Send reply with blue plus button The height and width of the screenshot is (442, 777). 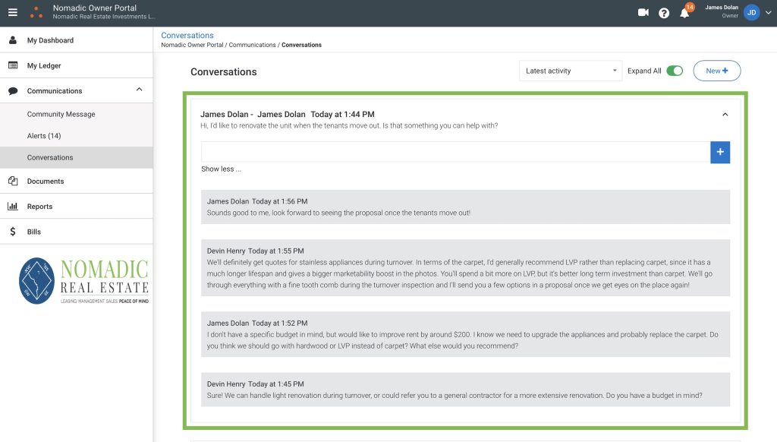[x=720, y=152]
